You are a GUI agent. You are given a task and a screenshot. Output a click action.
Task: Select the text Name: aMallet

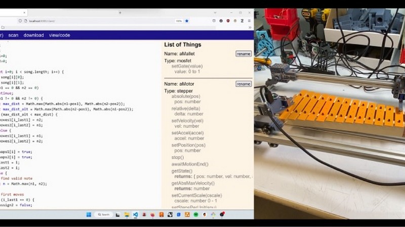179,54
